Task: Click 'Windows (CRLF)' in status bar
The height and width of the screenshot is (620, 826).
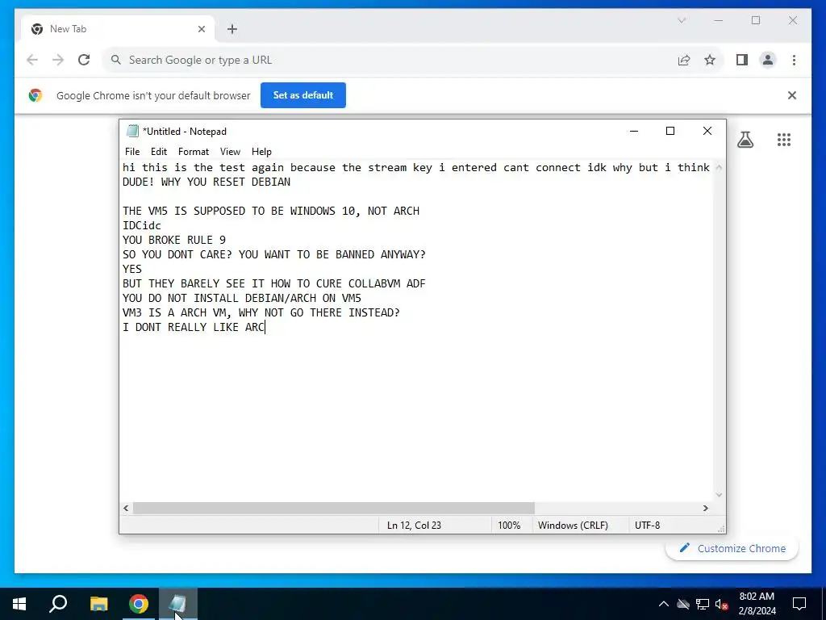Action: (573, 526)
